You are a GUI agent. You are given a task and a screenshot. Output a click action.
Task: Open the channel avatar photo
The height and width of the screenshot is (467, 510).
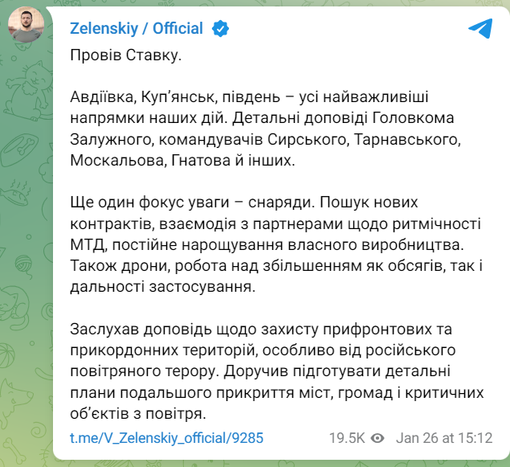point(27,28)
